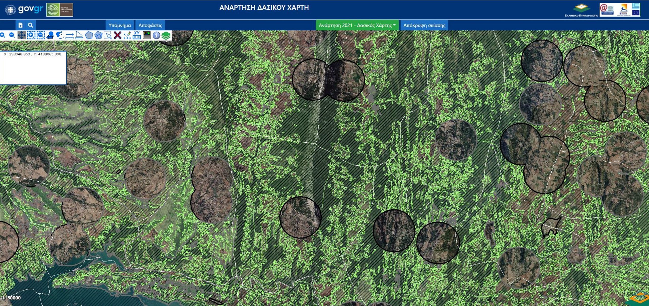649x306 pixels.
Task: Open the polygon from XY coordinates tool
Action: click(98, 35)
